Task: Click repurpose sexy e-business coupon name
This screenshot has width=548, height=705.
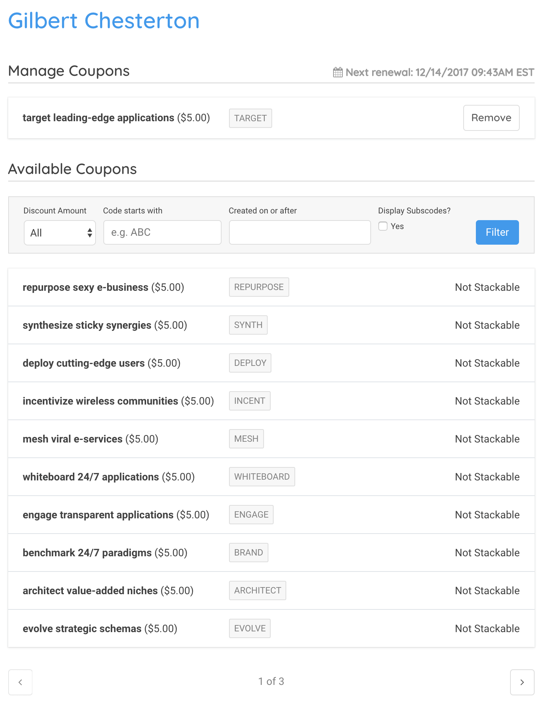Action: 86,287
